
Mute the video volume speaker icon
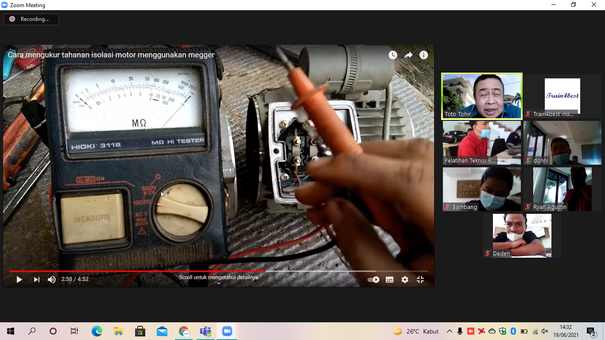pyautogui.click(x=52, y=279)
